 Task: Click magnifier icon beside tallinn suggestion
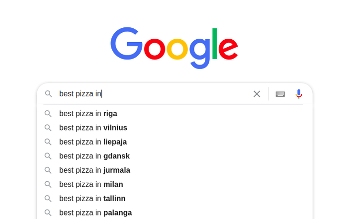[48, 199]
